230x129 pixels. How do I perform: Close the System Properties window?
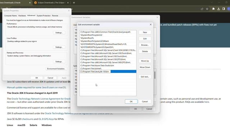tap(69, 11)
